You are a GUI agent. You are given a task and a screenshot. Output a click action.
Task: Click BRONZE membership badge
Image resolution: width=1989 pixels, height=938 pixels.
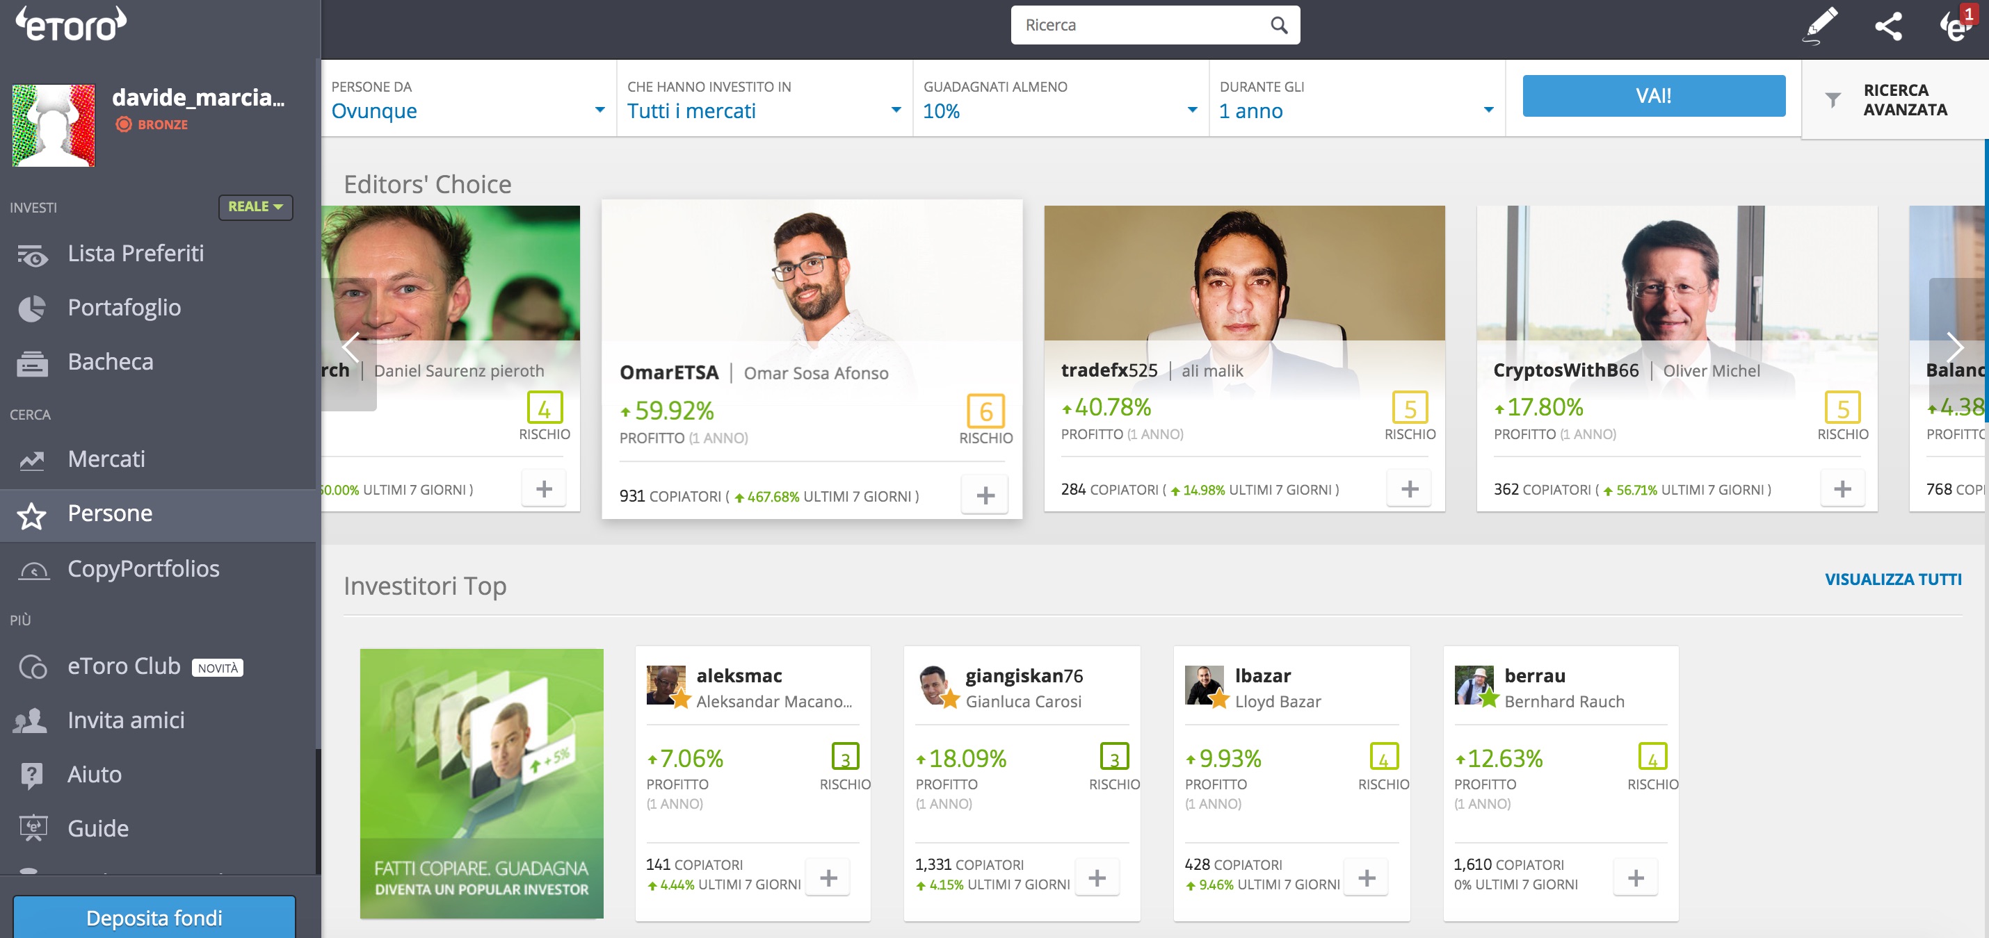pyautogui.click(x=152, y=124)
